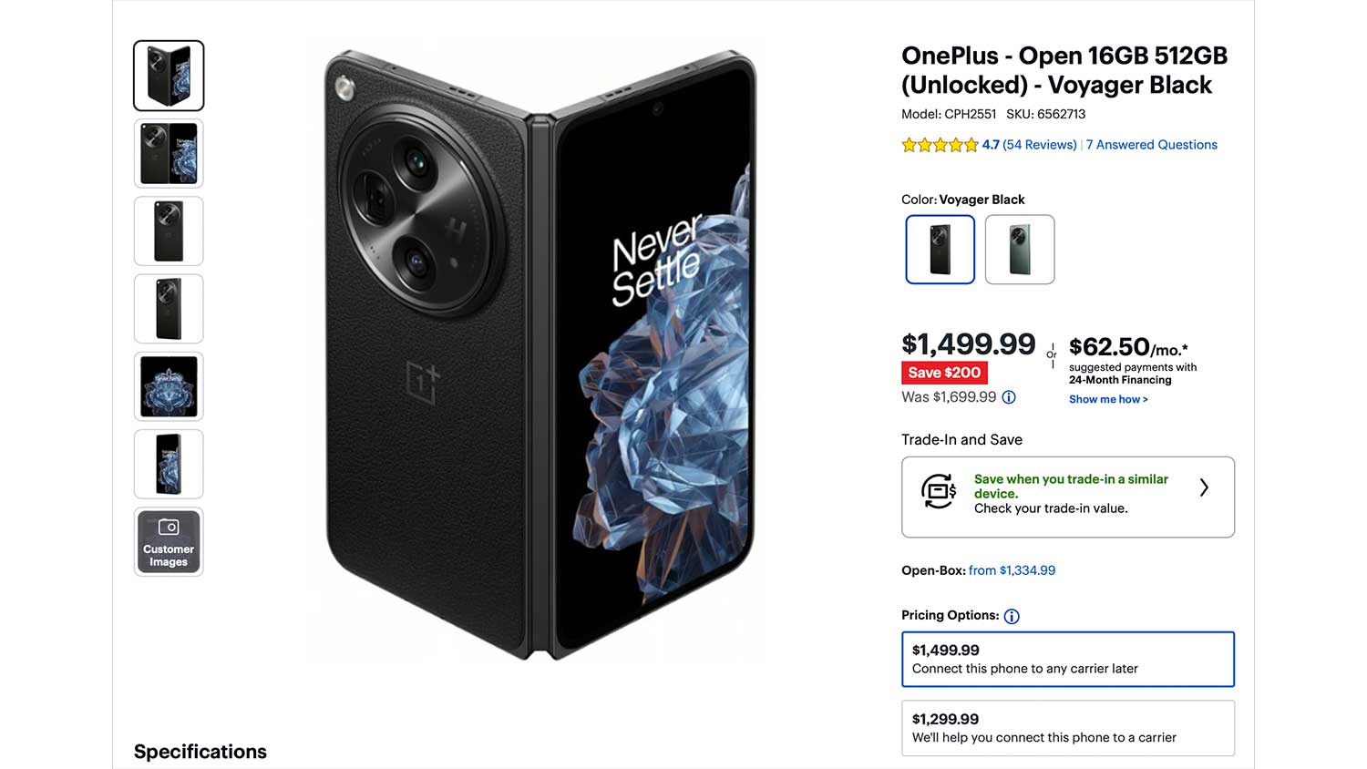
Task: Open the Open-Box from $1,334.99 link
Action: (1012, 570)
